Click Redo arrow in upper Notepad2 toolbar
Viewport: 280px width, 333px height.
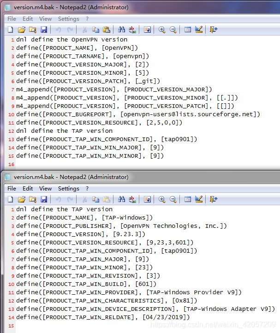pos(70,30)
